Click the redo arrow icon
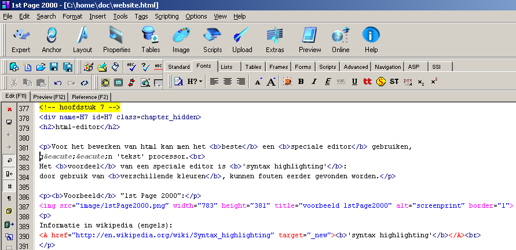 71,83
